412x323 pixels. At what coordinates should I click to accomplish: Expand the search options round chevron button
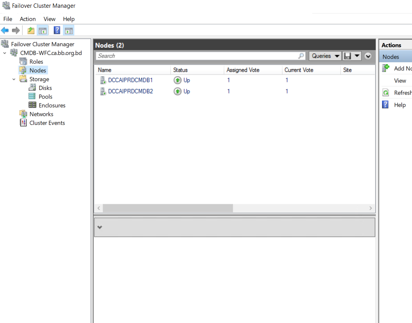[368, 56]
